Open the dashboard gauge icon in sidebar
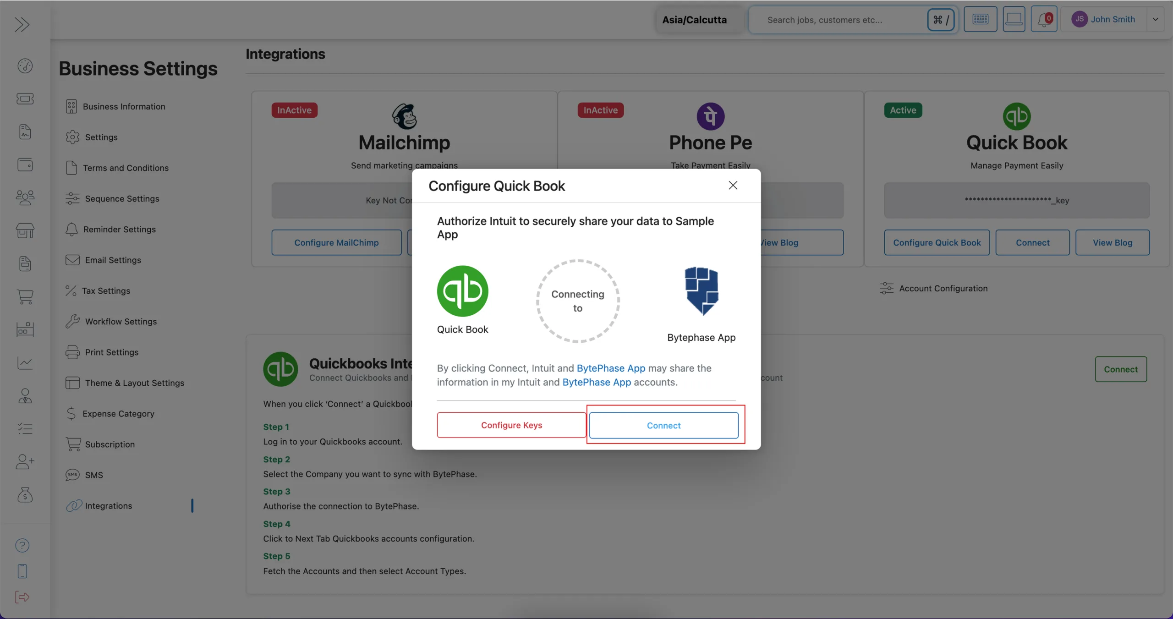 click(25, 66)
